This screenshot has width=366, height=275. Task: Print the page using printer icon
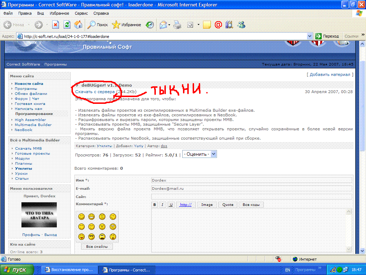click(x=177, y=25)
